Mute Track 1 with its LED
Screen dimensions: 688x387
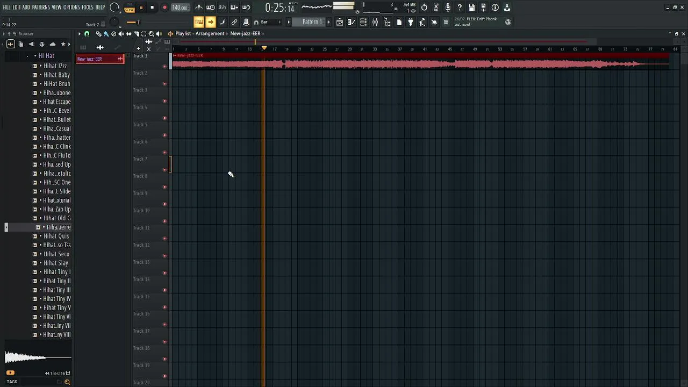pyautogui.click(x=164, y=67)
